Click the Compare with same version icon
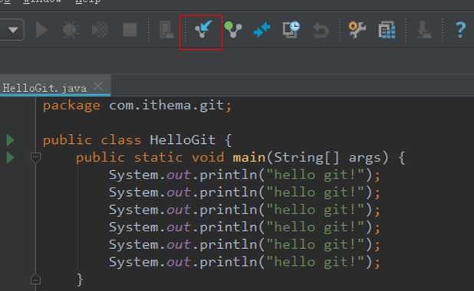This screenshot has width=474, height=291. 262,29
